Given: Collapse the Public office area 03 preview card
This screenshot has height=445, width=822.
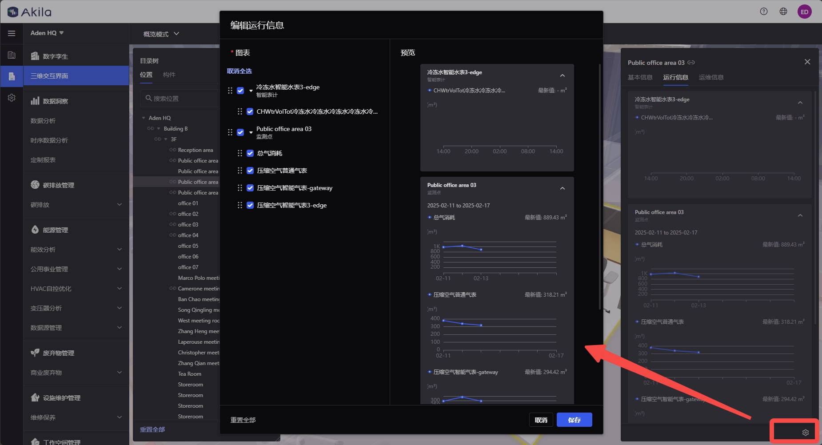Looking at the screenshot, I should click(x=563, y=188).
